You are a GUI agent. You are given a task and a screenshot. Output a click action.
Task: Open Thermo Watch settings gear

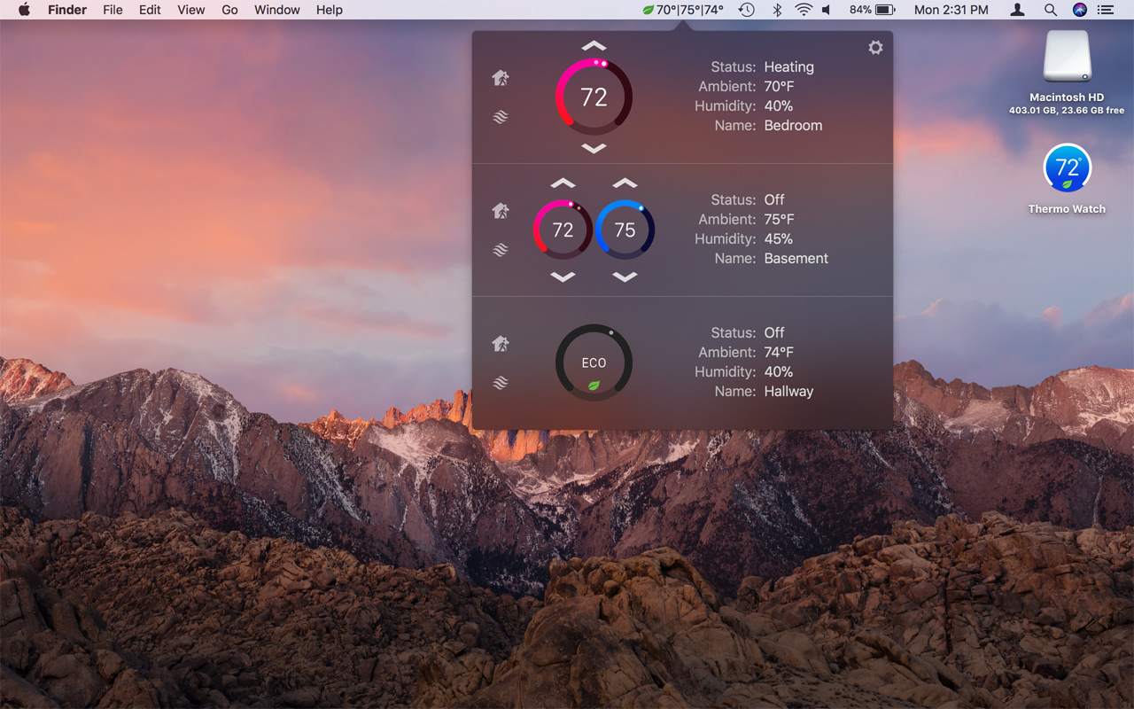[x=875, y=48]
